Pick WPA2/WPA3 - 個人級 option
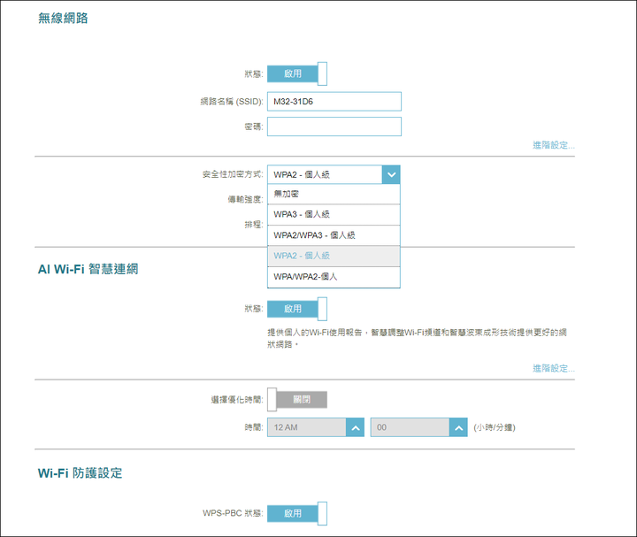This screenshot has width=637, height=537. pos(334,235)
